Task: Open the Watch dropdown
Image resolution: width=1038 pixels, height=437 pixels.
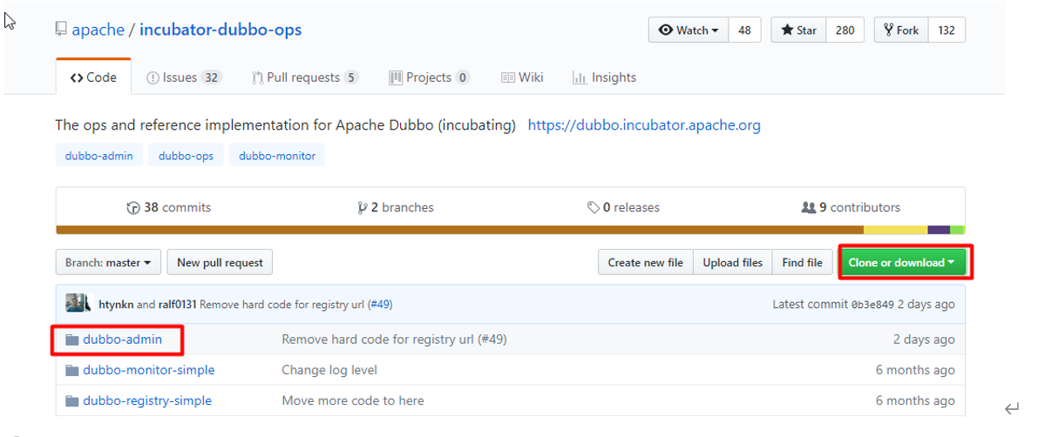Action: [689, 30]
